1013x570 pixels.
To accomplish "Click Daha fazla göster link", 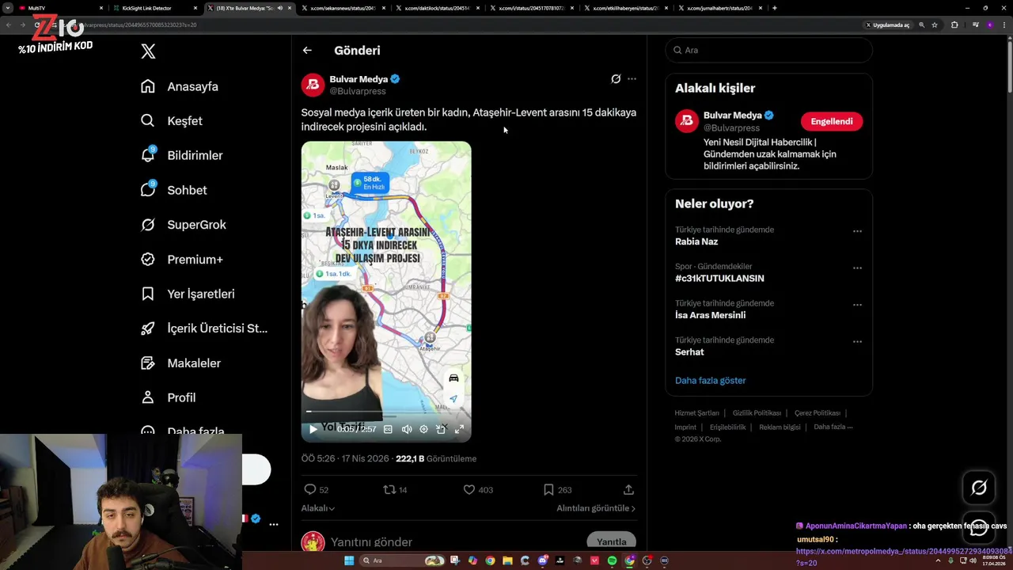I will pyautogui.click(x=711, y=381).
